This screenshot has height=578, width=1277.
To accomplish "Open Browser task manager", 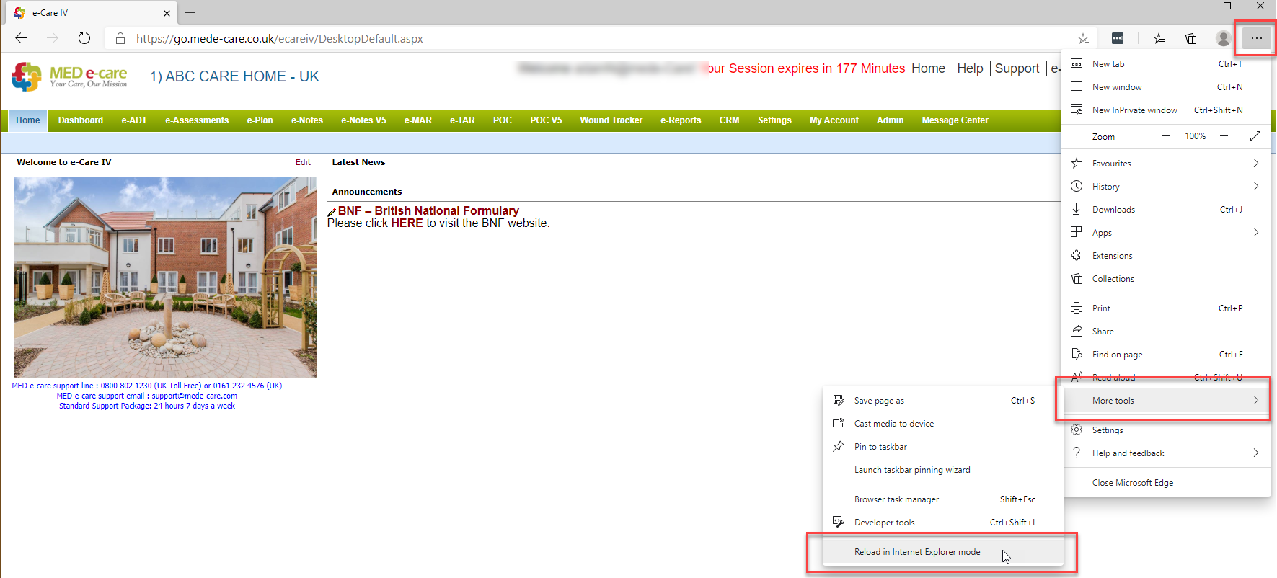I will [942, 499].
